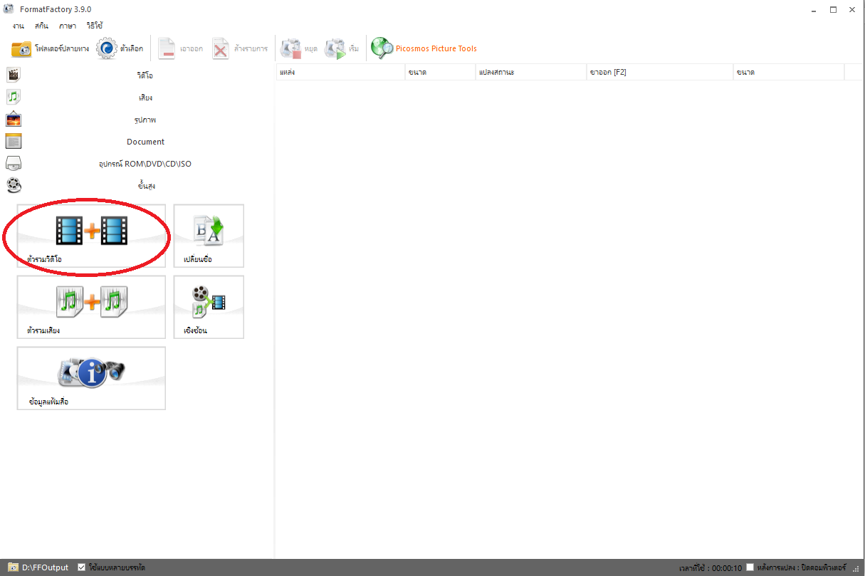Click the remove item icon (เอาออก)

click(167, 48)
